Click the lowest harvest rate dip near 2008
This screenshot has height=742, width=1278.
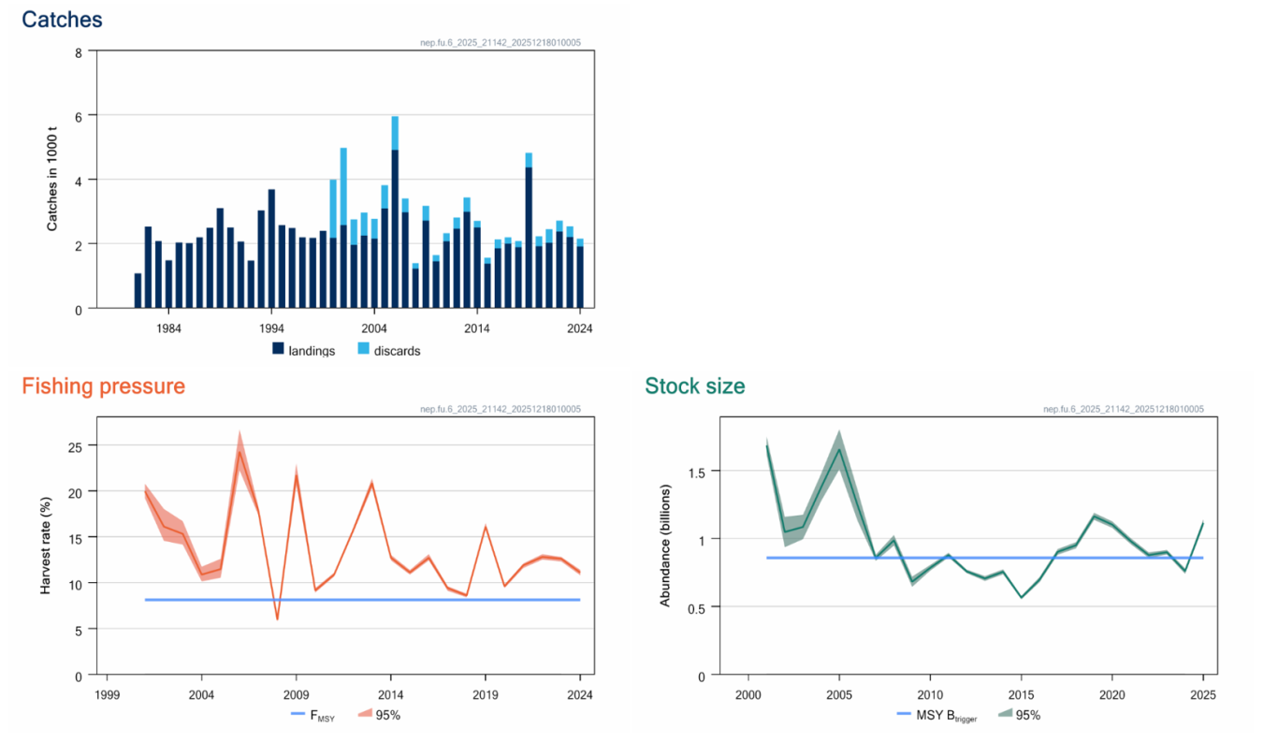277,618
